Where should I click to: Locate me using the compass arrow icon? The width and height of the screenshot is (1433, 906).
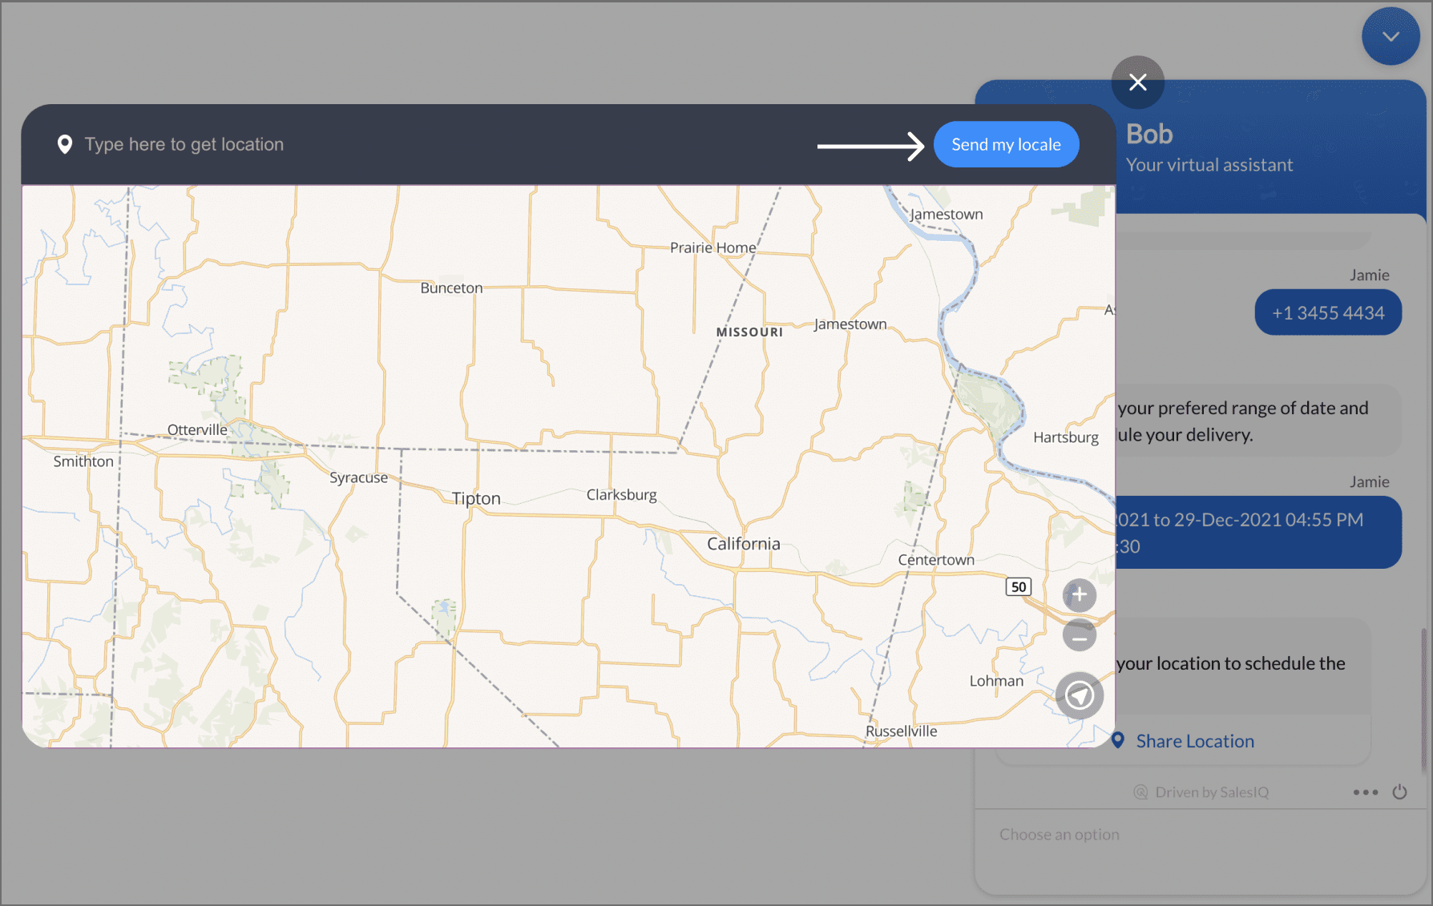click(x=1079, y=695)
